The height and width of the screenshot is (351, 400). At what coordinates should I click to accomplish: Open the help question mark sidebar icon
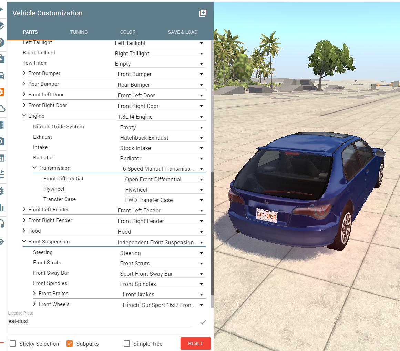coord(1,42)
